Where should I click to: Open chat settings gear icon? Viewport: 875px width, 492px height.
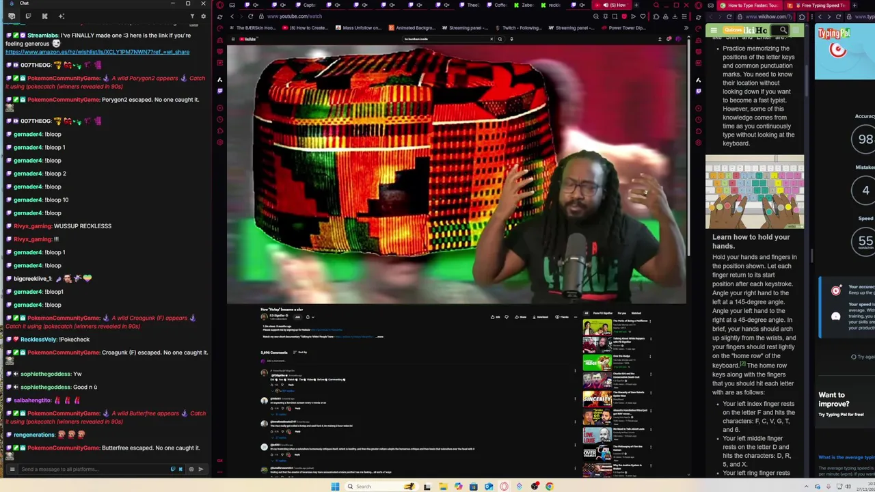coord(203,16)
